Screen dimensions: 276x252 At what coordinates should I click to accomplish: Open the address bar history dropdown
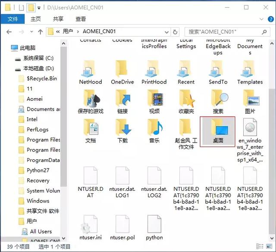[x=166, y=32]
